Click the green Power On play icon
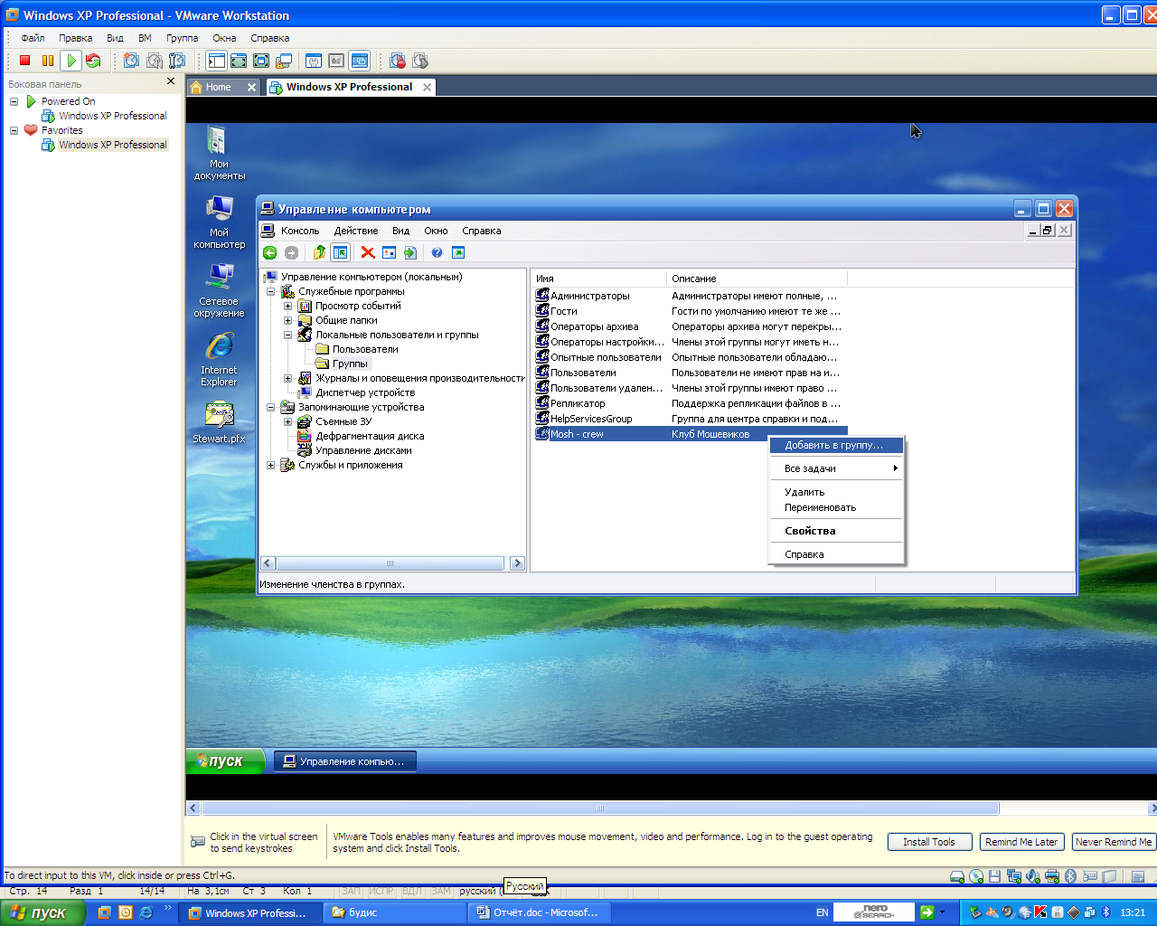The image size is (1157, 926). [x=71, y=61]
